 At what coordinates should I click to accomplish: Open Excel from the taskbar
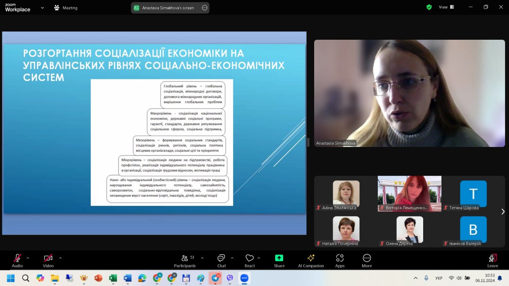113,278
